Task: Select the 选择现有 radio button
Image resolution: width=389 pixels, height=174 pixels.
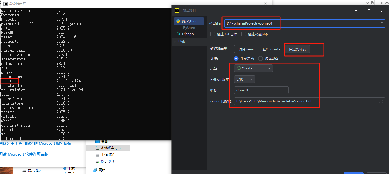Action: pyautogui.click(x=260, y=58)
